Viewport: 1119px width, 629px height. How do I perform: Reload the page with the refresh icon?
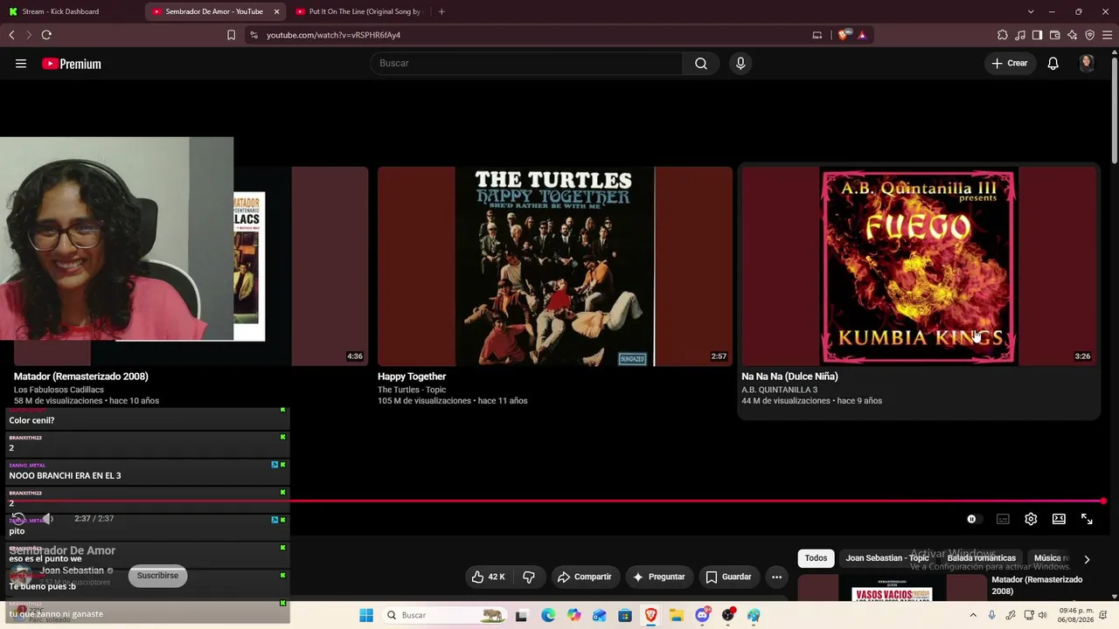pos(46,35)
